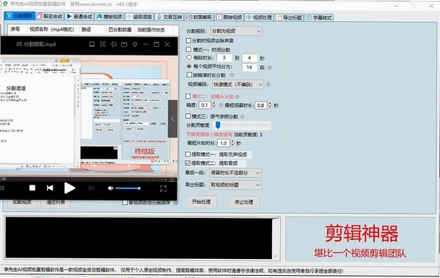Image resolution: width=440 pixels, height=278 pixels.
Task: Collapse the player's side panel arrow
Action: [x=172, y=119]
